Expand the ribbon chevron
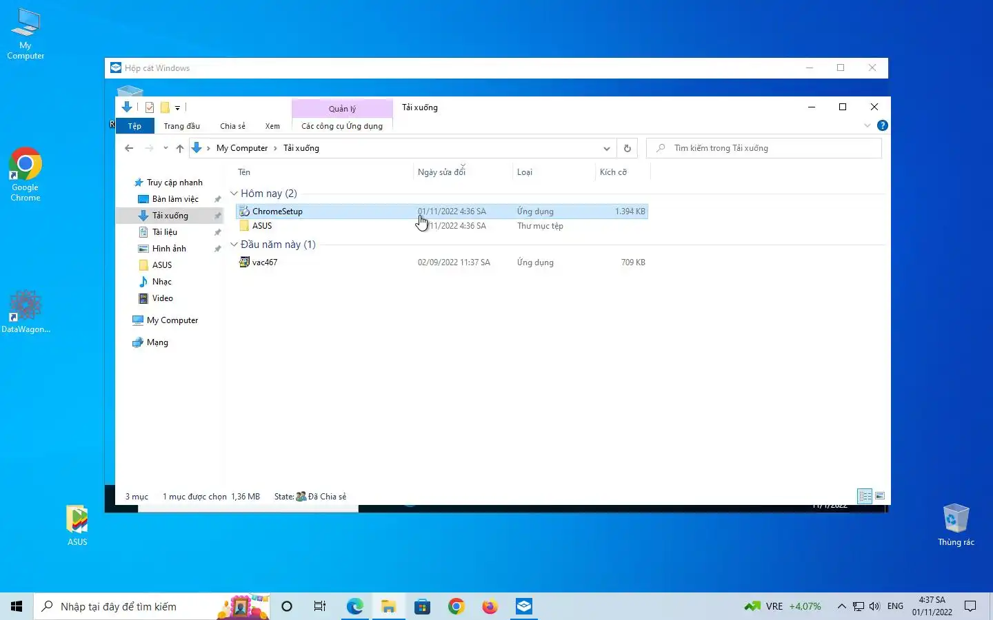 click(867, 125)
